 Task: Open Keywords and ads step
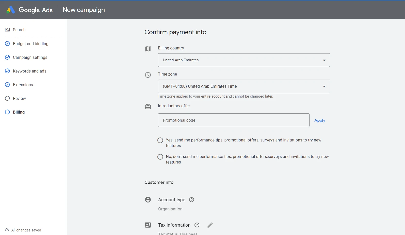[29, 71]
